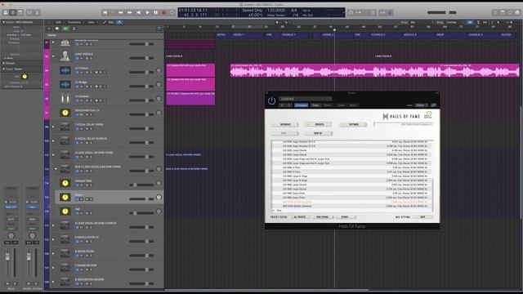Click the yellow knob icon of the SIDECHAIN track
Screen dimensions: 523x294
pyautogui.click(x=65, y=113)
